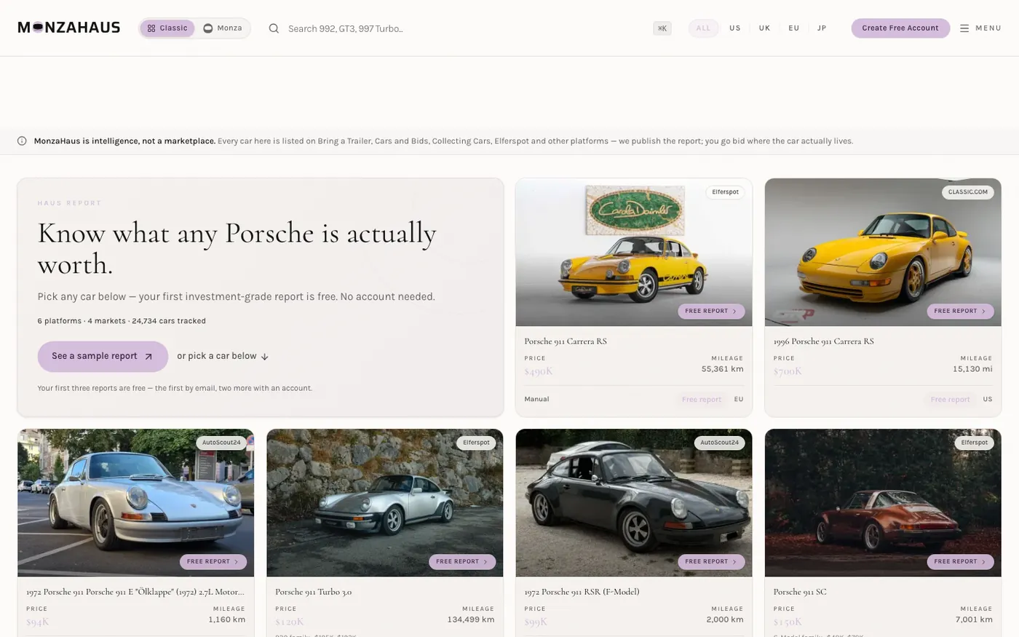The image size is (1019, 637).
Task: Click the search magnifier icon
Action: click(x=274, y=28)
